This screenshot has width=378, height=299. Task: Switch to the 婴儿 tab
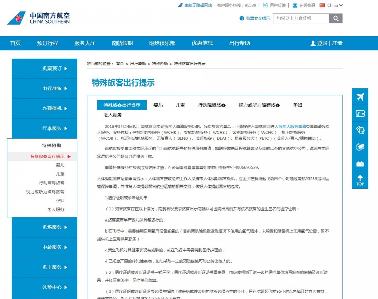(158, 105)
